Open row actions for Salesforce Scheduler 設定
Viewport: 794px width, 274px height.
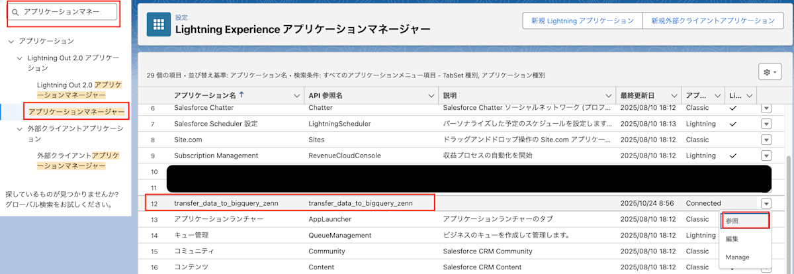[766, 124]
